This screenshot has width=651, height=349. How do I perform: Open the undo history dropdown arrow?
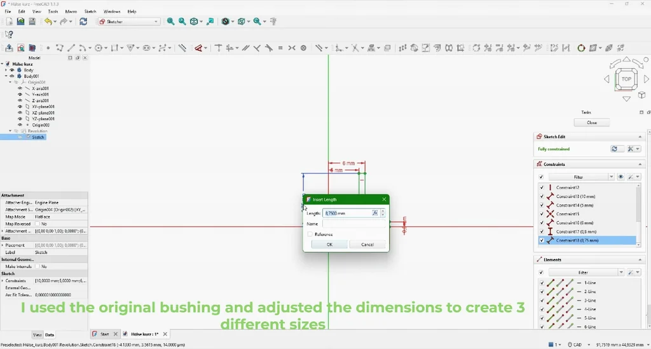click(x=55, y=22)
